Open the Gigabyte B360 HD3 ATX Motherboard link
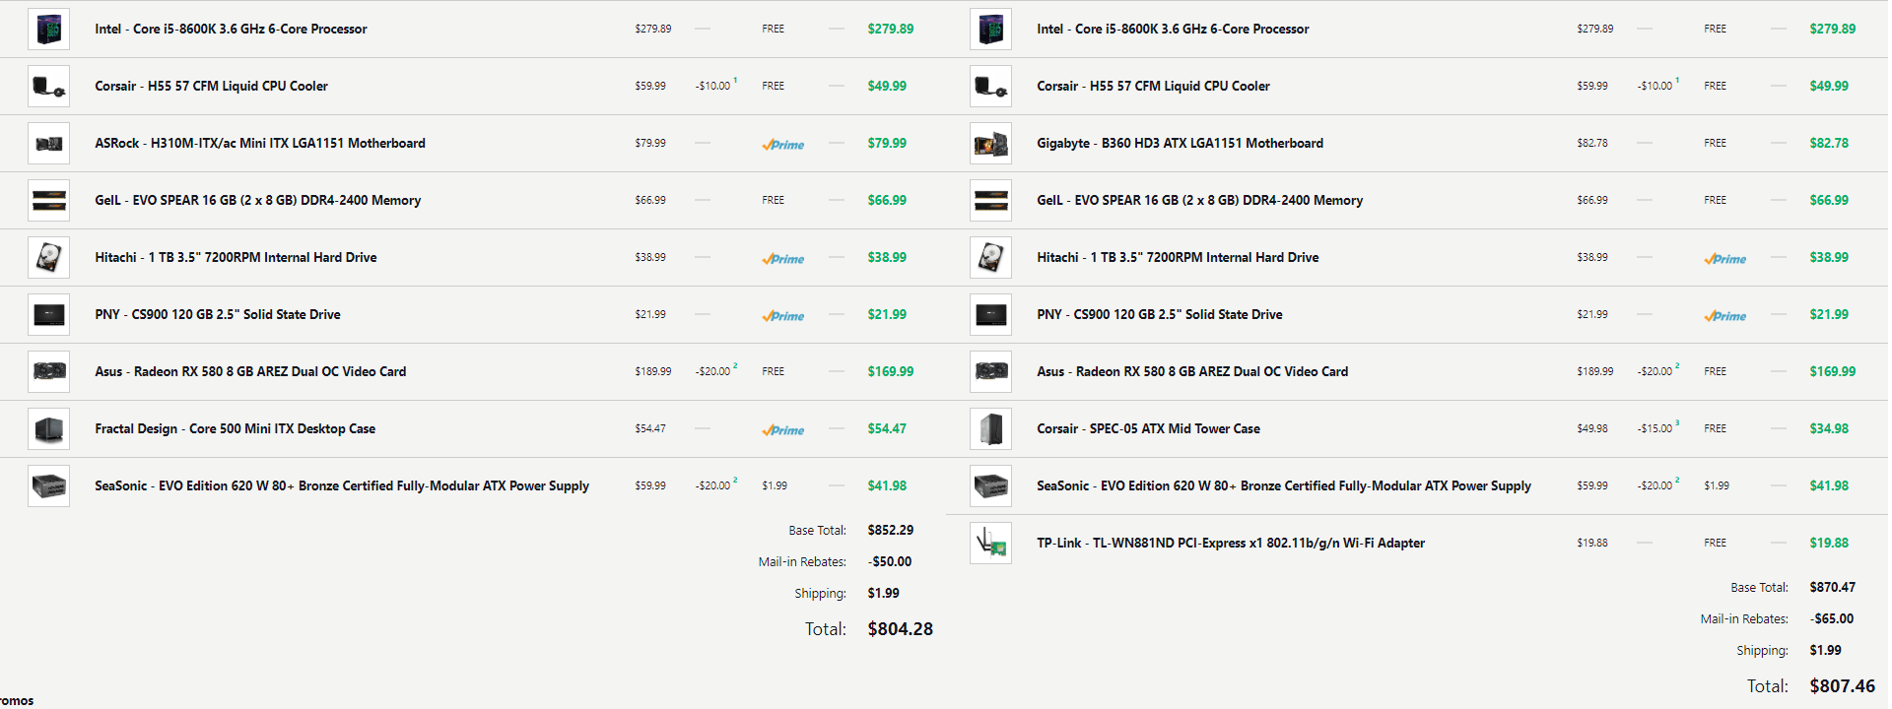This screenshot has height=709, width=1892. (x=1180, y=144)
